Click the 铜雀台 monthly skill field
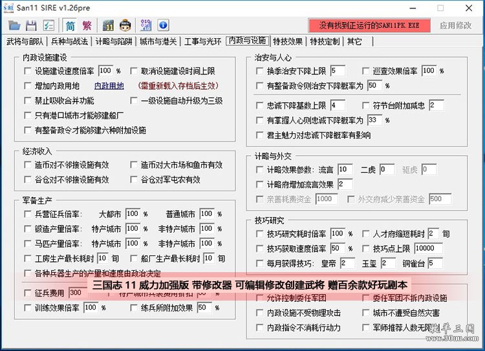Image resolution: width=485 pixels, height=351 pixels. click(x=435, y=263)
